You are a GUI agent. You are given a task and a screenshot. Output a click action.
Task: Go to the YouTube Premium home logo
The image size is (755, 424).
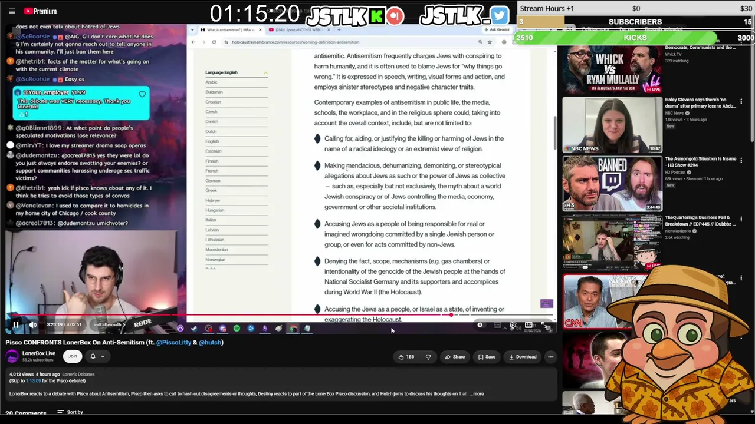(41, 11)
